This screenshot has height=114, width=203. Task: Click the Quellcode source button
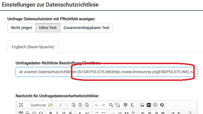[38, 105]
